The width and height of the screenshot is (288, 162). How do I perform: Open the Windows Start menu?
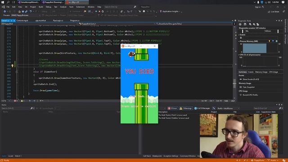click(3, 2)
